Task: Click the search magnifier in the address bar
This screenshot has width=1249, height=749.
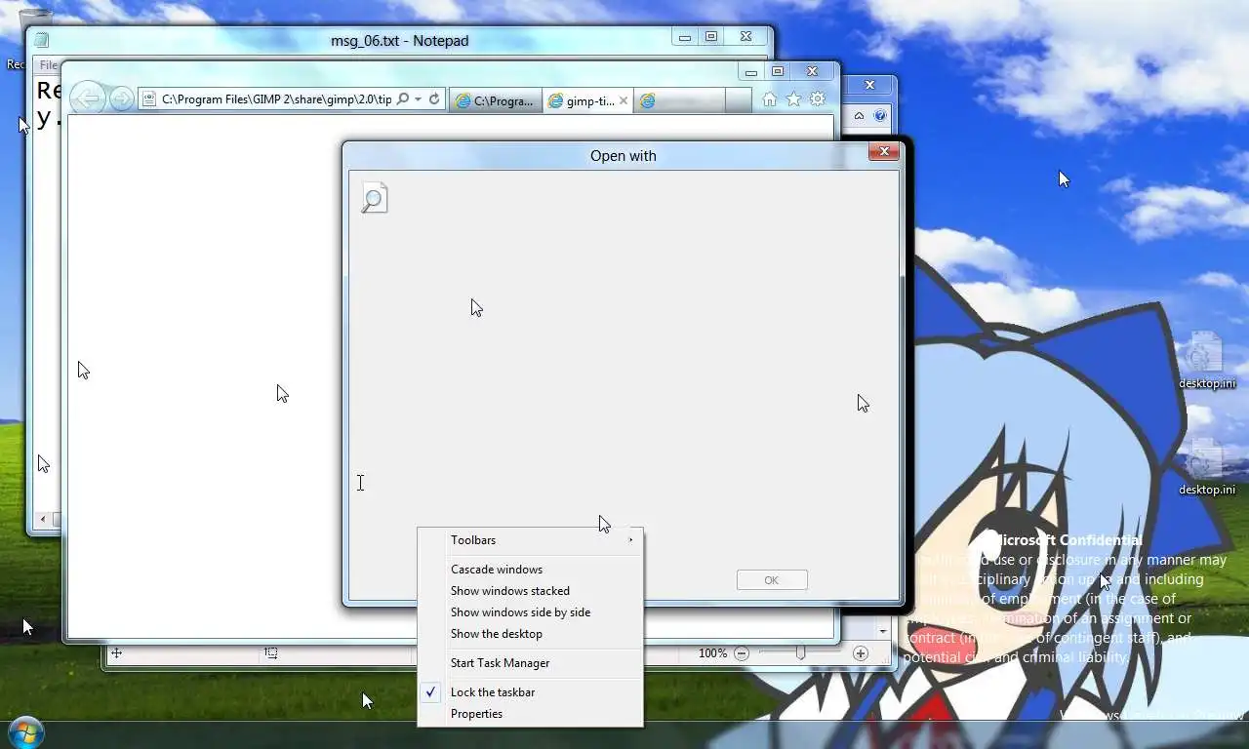Action: (x=402, y=99)
